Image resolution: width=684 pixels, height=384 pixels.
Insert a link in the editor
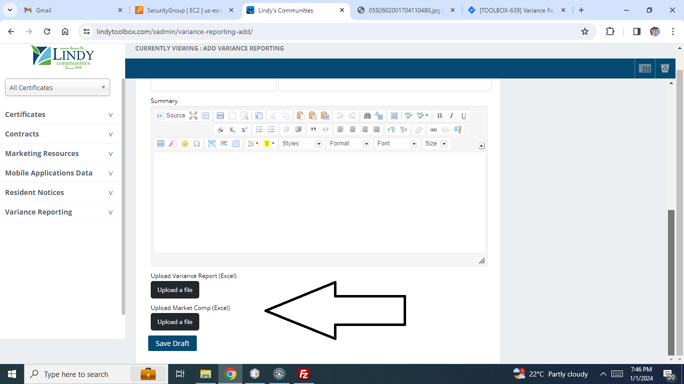click(x=434, y=130)
